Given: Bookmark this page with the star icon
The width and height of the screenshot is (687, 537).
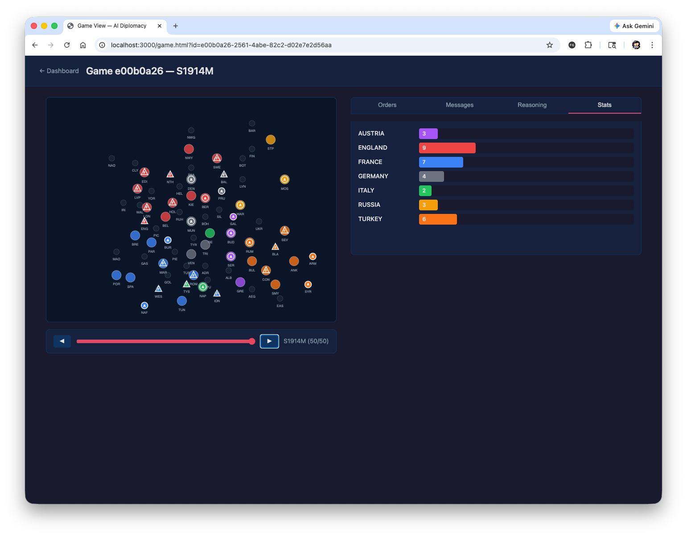Looking at the screenshot, I should (x=549, y=45).
